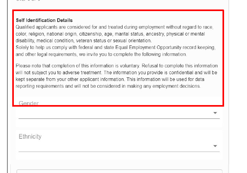Click the Self Identification Details heading
247x173 pixels.
coord(44,20)
